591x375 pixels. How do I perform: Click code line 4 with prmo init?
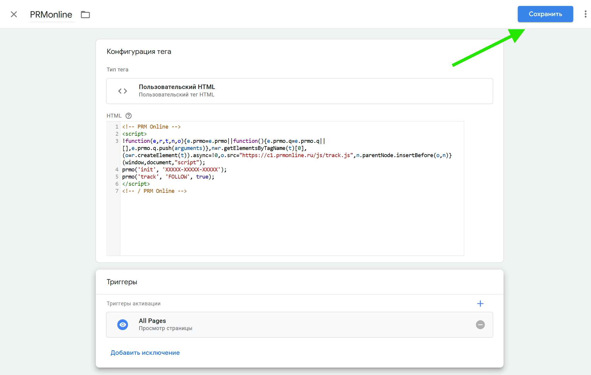click(x=174, y=170)
